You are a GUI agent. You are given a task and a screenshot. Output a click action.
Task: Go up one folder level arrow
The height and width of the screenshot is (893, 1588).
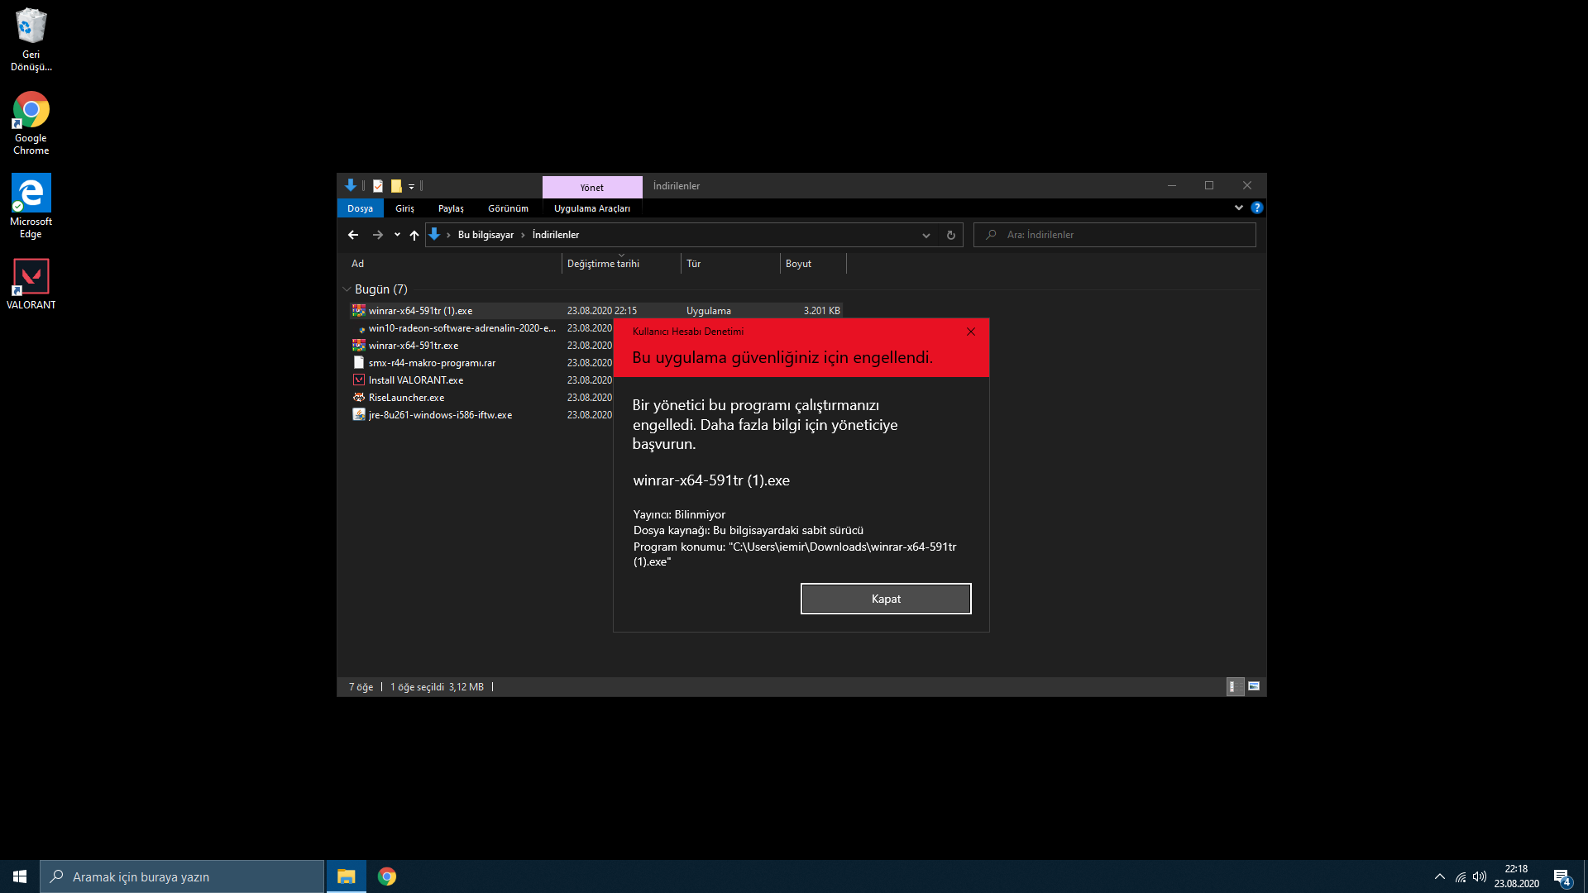click(x=414, y=235)
